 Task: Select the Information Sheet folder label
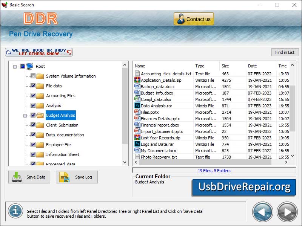pos(63,154)
